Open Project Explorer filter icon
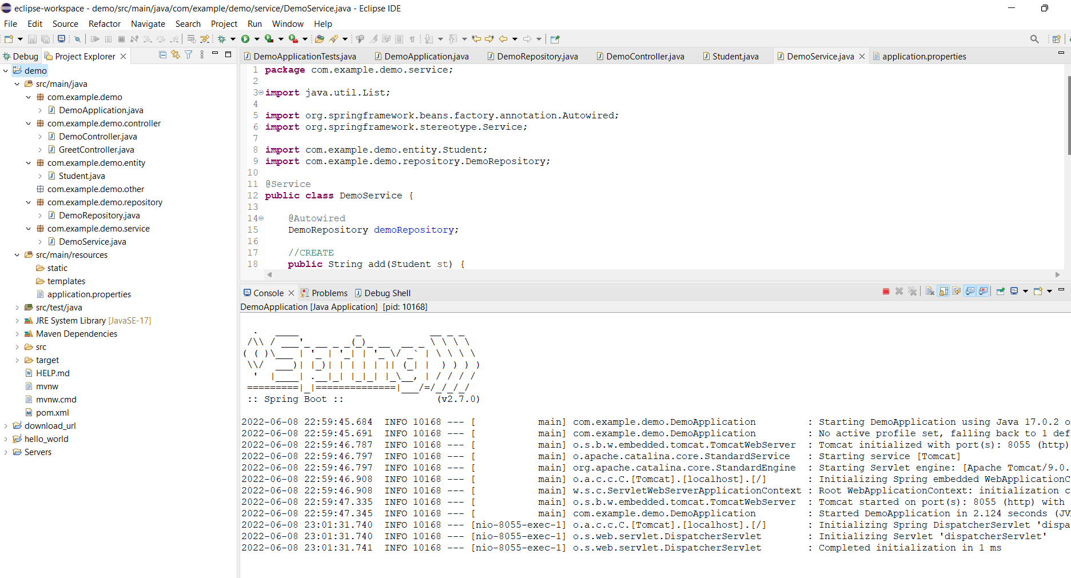The width and height of the screenshot is (1071, 578). pyautogui.click(x=188, y=55)
